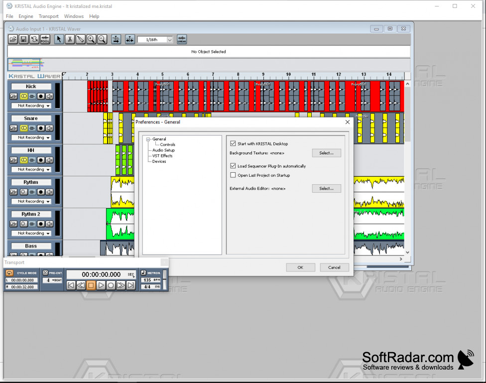The height and width of the screenshot is (383, 486).
Task: Click OK in Preferences dialog
Action: 300,267
